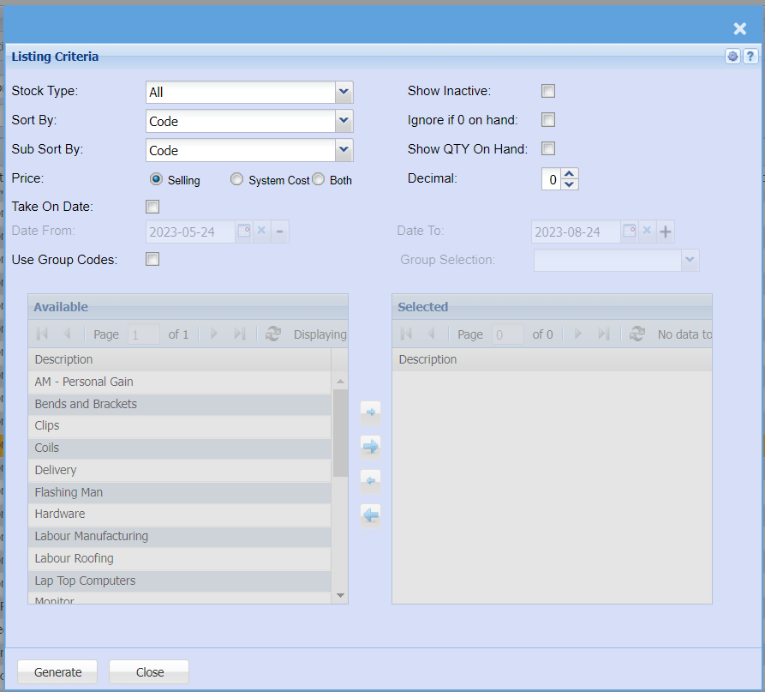
Task: Increase the Decimal value with up arrow
Action: pyautogui.click(x=571, y=174)
